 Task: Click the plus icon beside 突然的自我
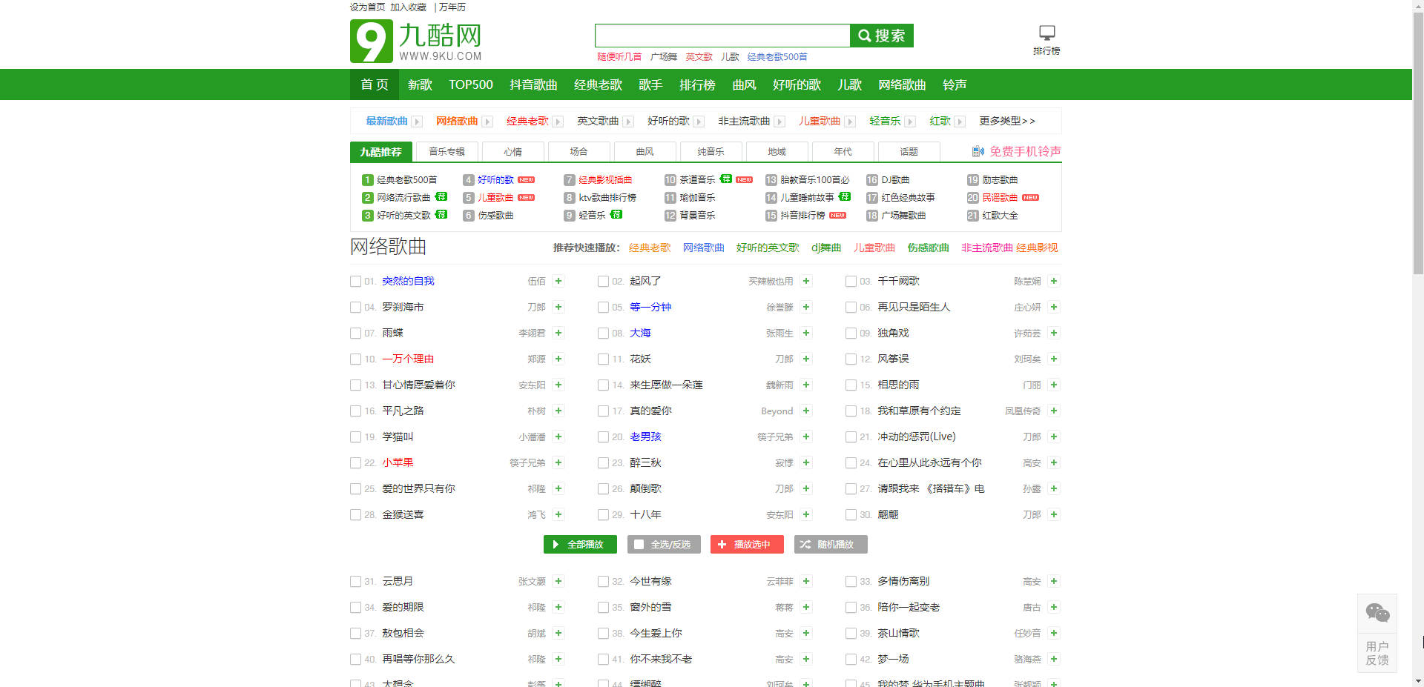pyautogui.click(x=558, y=282)
